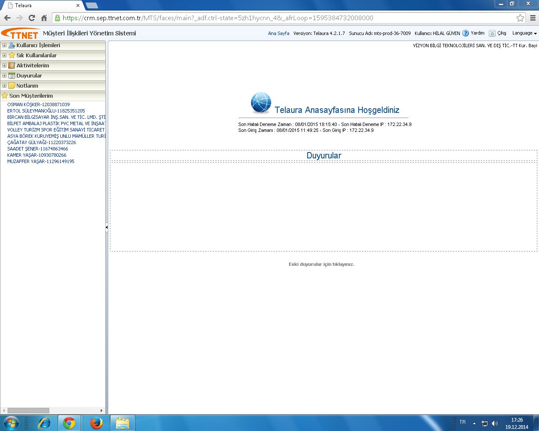Click the sidebar scroll-left arrow
This screenshot has width=539, height=431.
pos(4,410)
